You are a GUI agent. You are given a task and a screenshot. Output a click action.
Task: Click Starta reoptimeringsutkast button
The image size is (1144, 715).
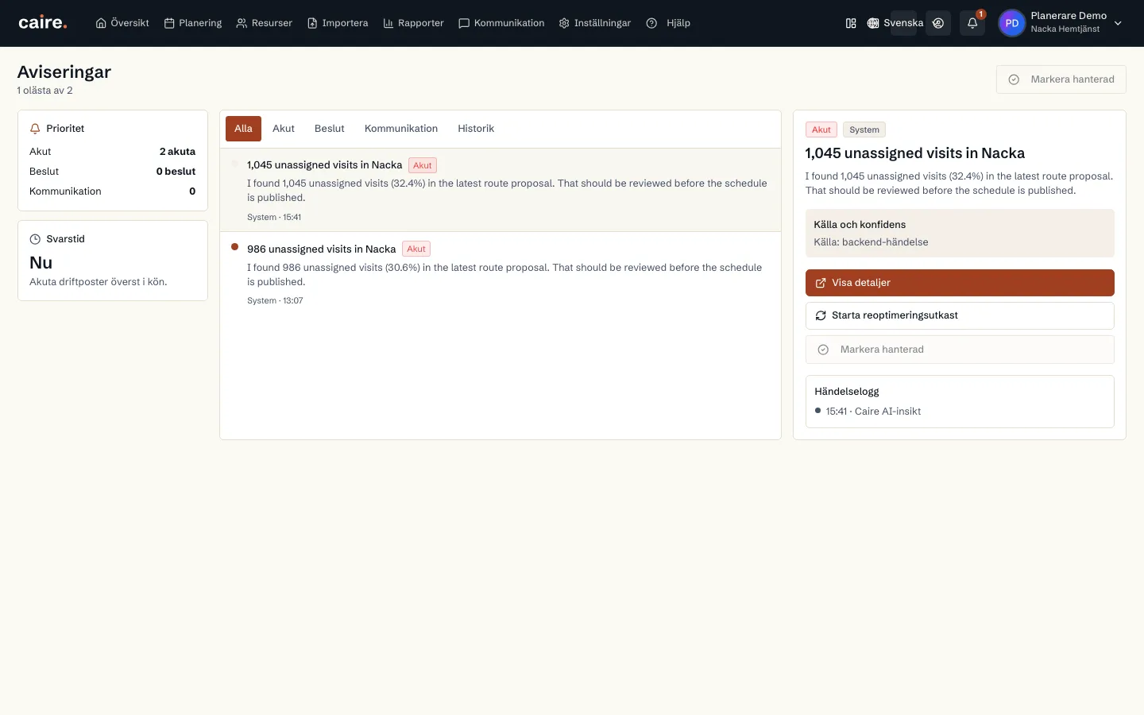click(x=960, y=315)
